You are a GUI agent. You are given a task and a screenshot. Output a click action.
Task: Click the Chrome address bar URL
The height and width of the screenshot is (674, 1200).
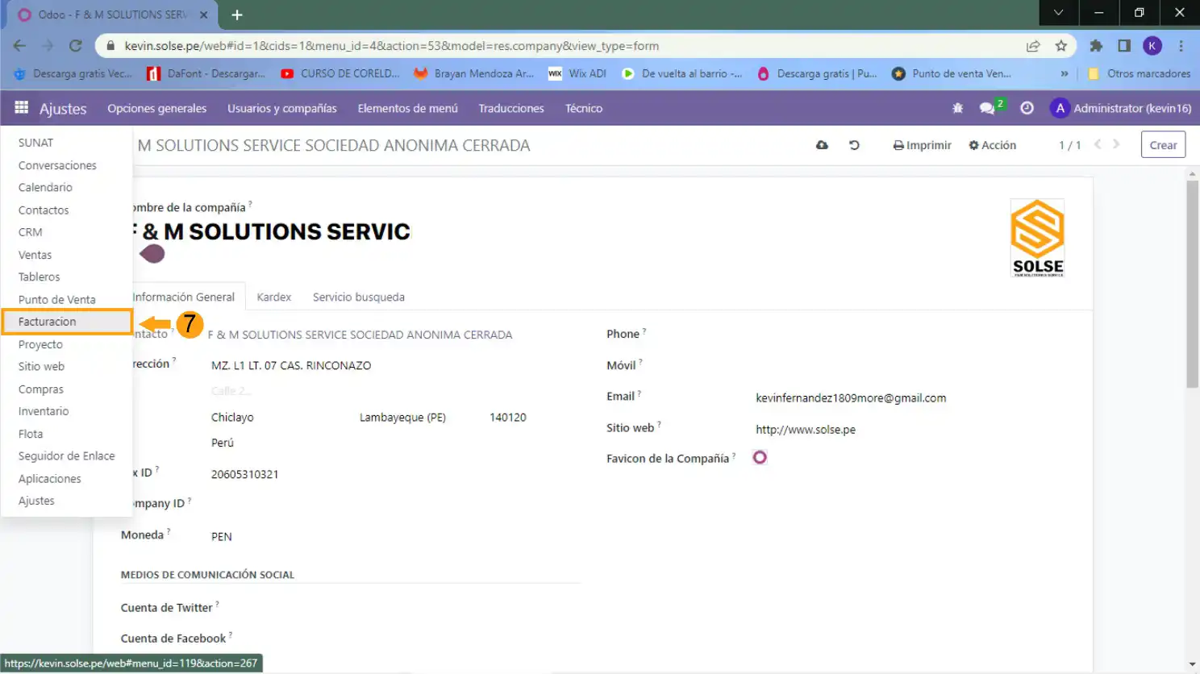pos(392,46)
